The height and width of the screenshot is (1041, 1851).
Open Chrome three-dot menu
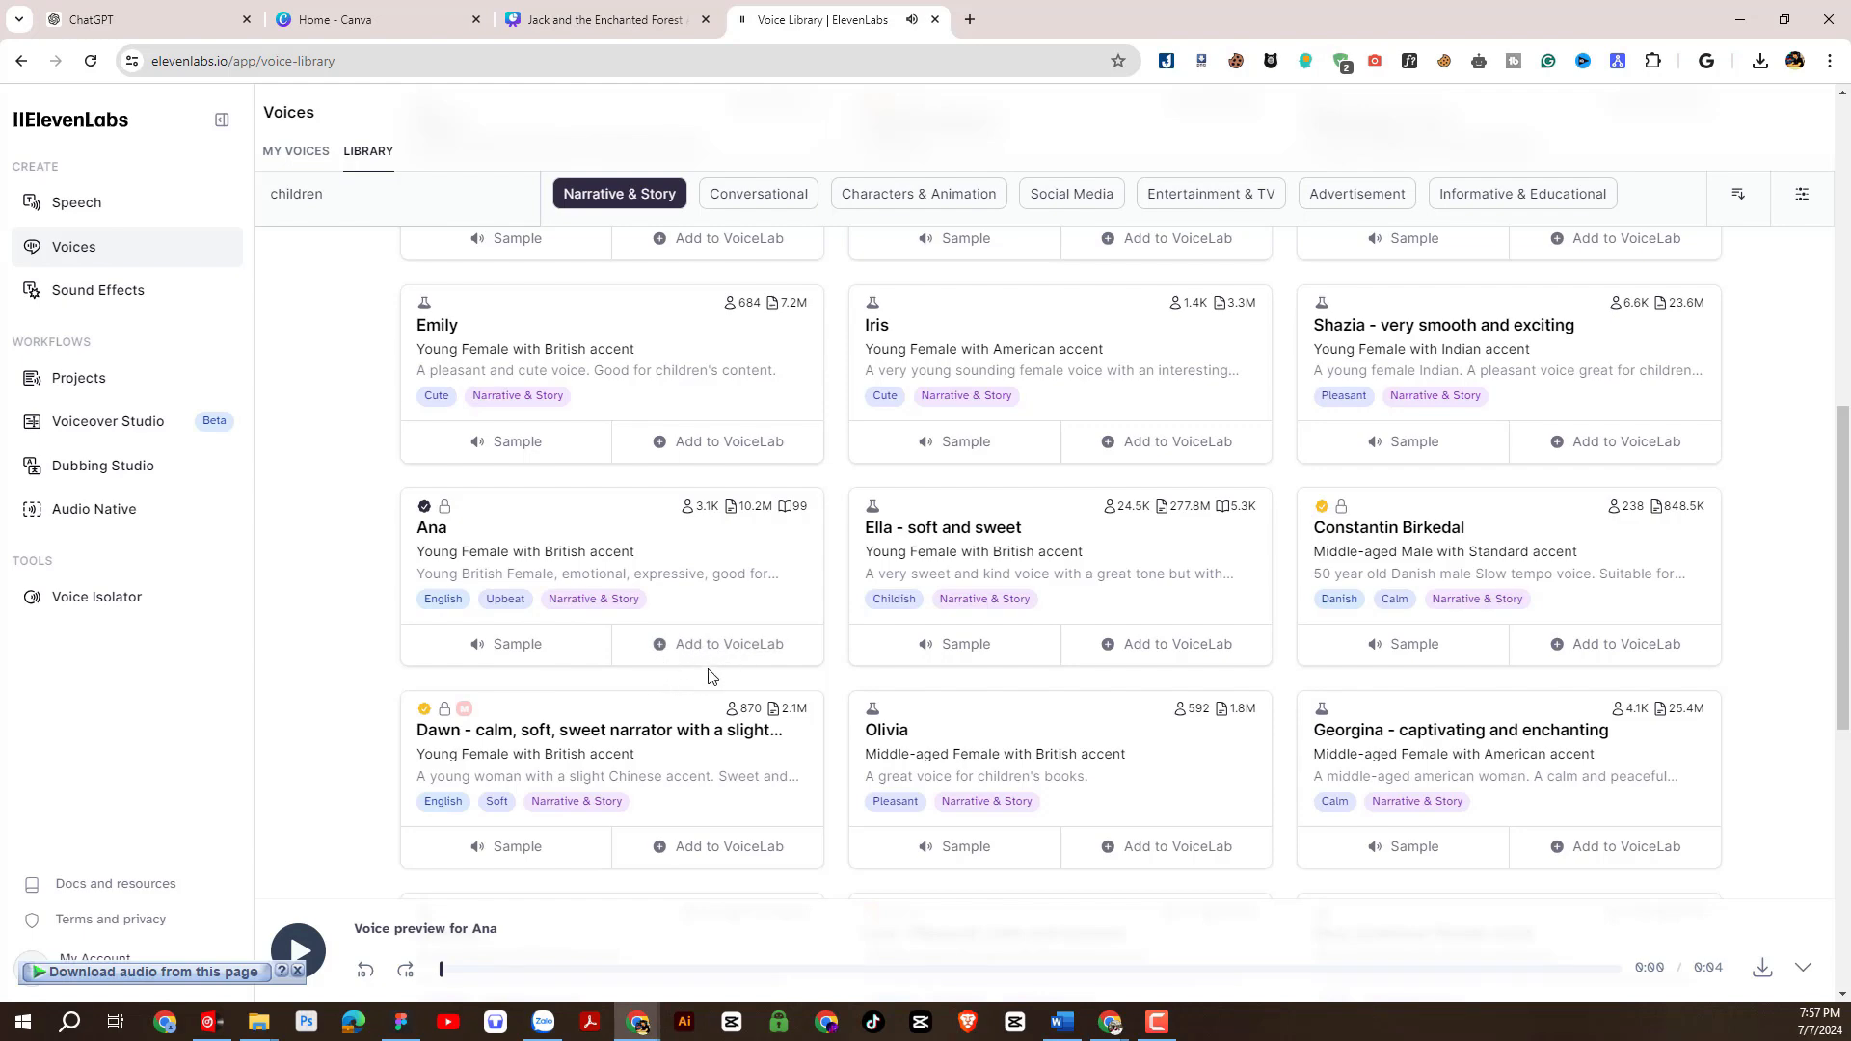[x=1830, y=61]
